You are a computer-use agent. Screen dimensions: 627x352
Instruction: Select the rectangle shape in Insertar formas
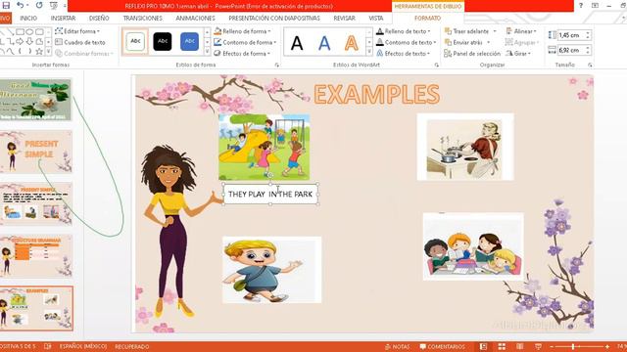pyautogui.click(x=20, y=31)
